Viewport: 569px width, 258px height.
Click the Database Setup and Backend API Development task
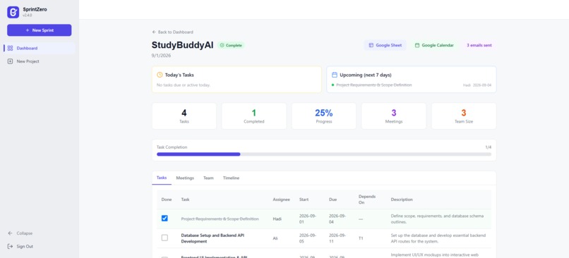coord(212,238)
